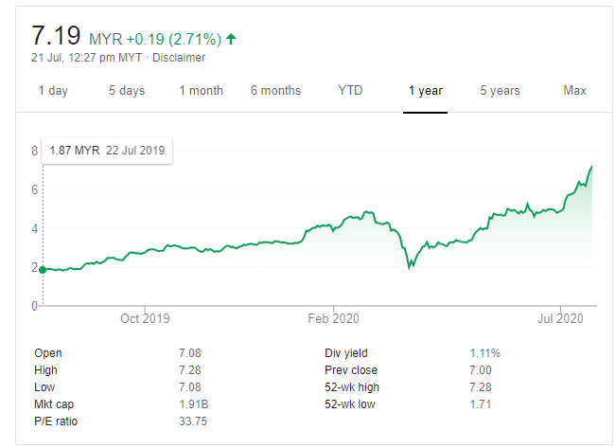Click the 1.87 MYR price tooltip

[107, 150]
